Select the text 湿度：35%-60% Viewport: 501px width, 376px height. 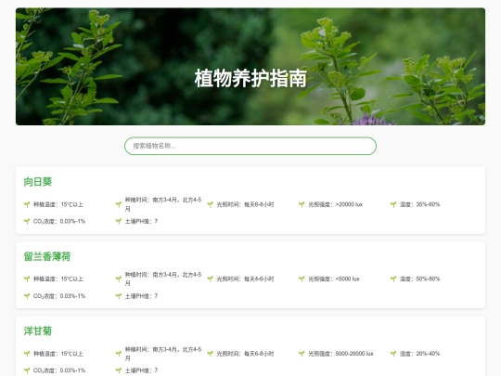(x=419, y=204)
